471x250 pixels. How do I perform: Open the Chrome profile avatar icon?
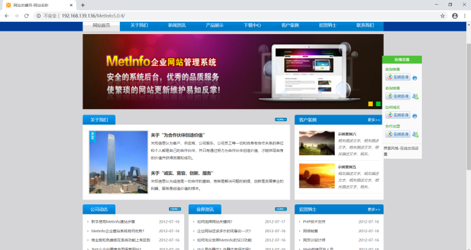[455, 16]
